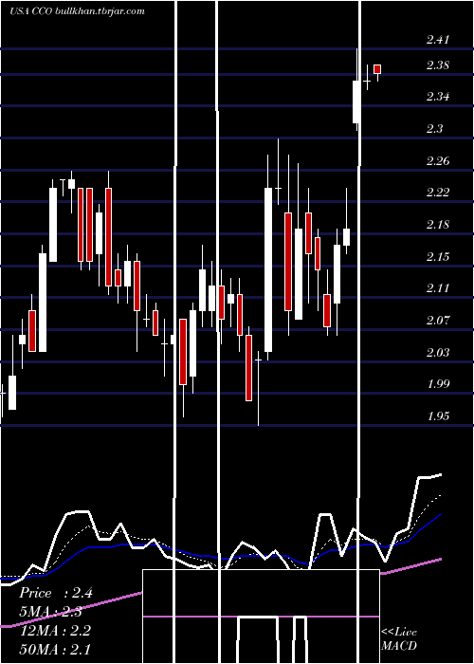Click the 1.99 price axis label
This screenshot has width=474, height=664.
tap(438, 383)
